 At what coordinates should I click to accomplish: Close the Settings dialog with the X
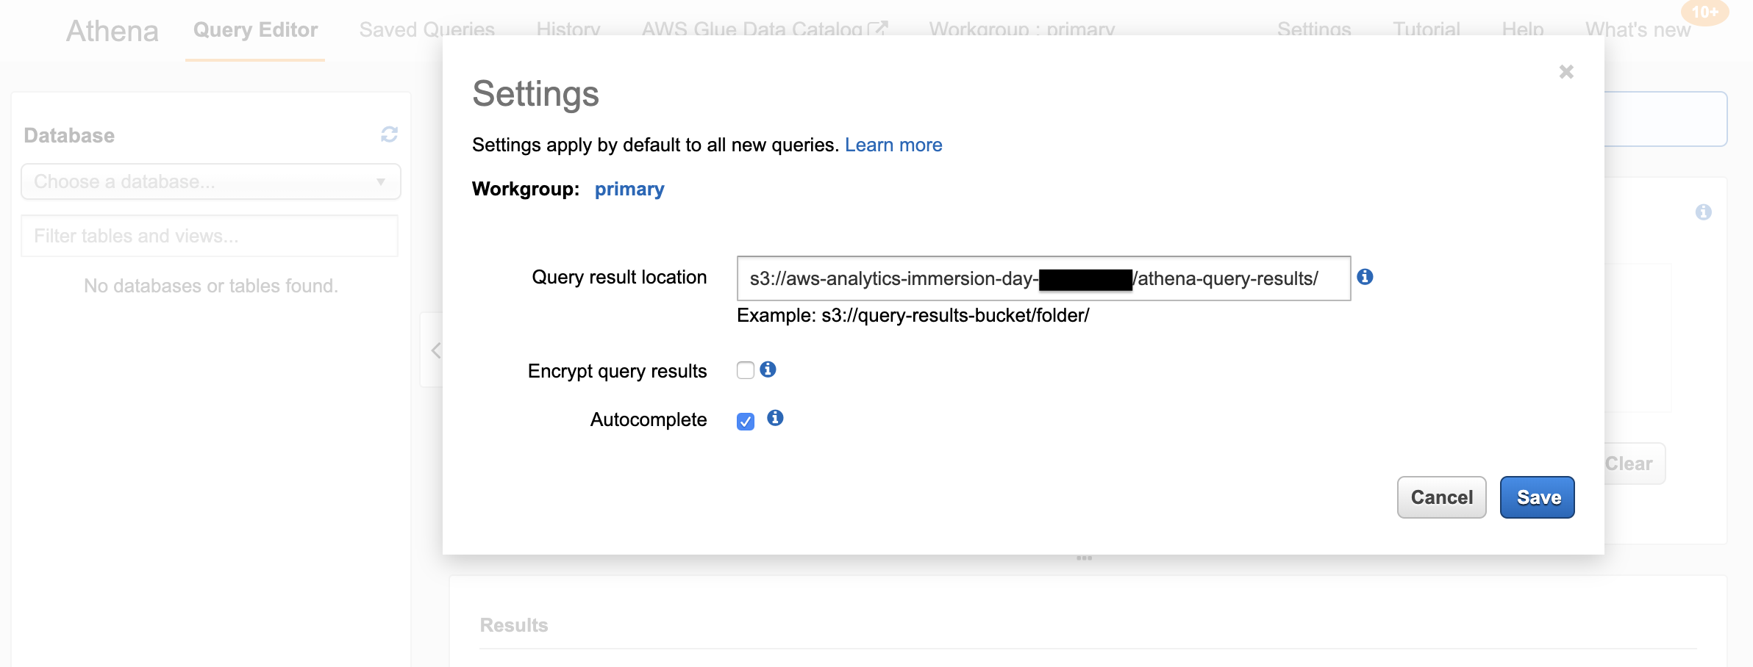click(1566, 72)
